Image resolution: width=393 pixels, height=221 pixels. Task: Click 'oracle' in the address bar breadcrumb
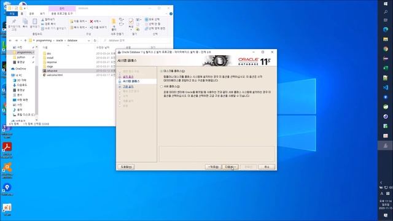pos(60,41)
